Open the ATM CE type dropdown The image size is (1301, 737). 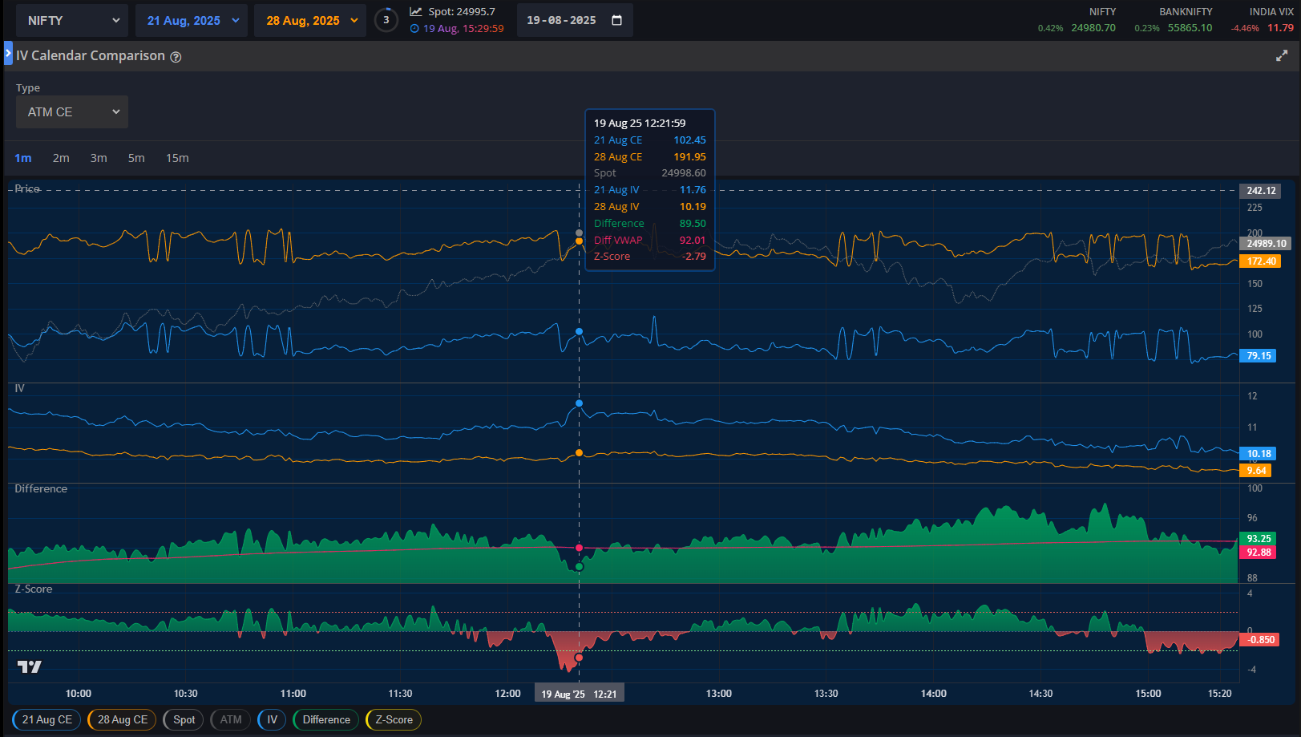(72, 112)
